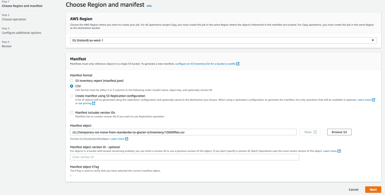
Task: Click external link icon inside View button
Action: [x=315, y=132]
